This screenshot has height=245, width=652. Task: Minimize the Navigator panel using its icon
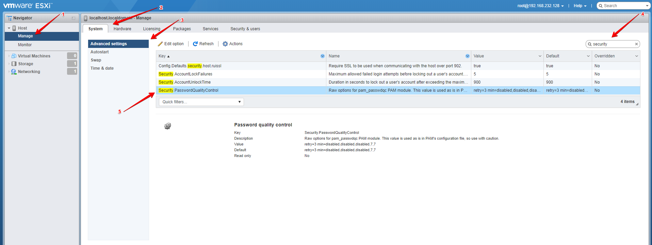tap(74, 18)
